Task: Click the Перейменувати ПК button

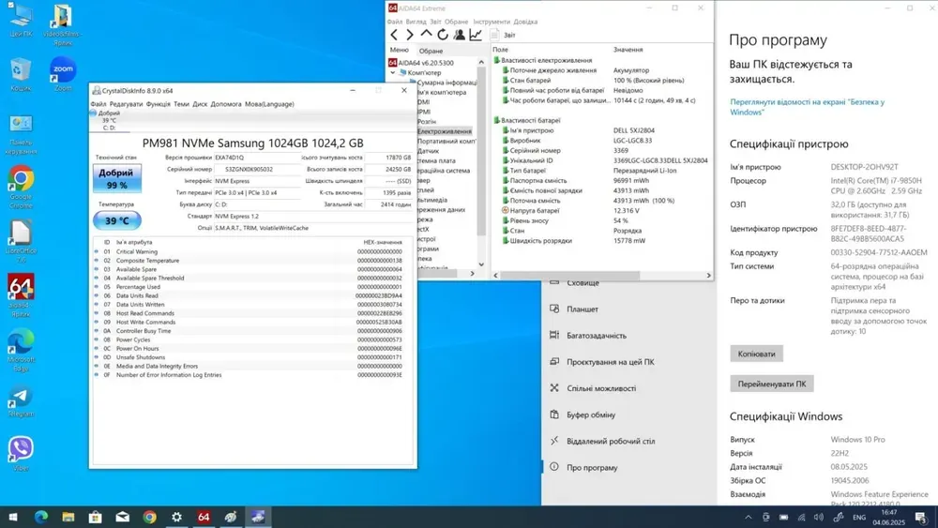Action: (x=771, y=384)
